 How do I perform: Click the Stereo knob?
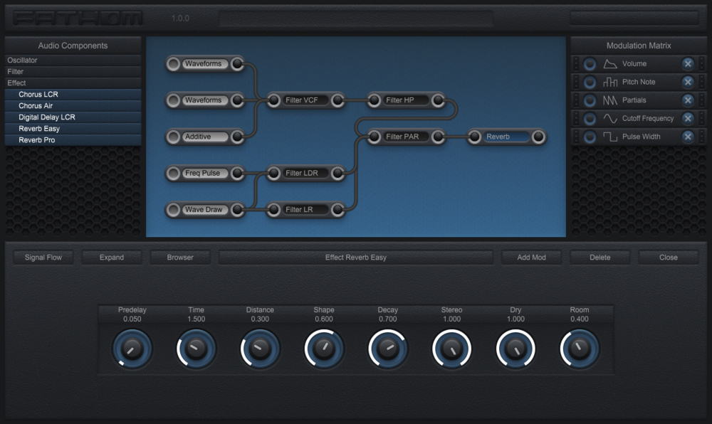pyautogui.click(x=452, y=349)
